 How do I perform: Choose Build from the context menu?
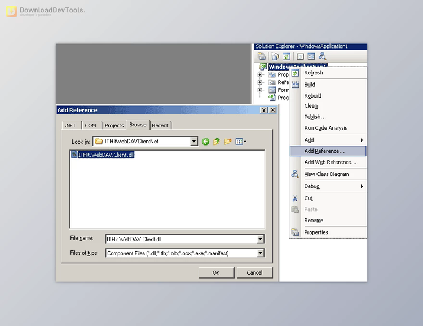tap(328, 85)
